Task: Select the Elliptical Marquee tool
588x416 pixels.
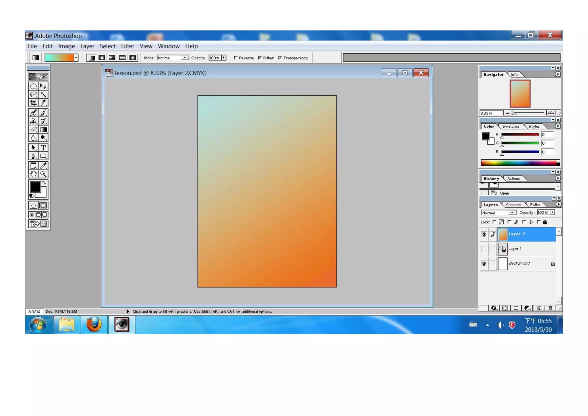Action: [x=33, y=86]
